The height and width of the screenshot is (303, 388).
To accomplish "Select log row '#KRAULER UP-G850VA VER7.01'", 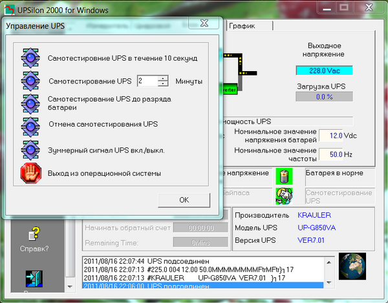I will (203, 278).
